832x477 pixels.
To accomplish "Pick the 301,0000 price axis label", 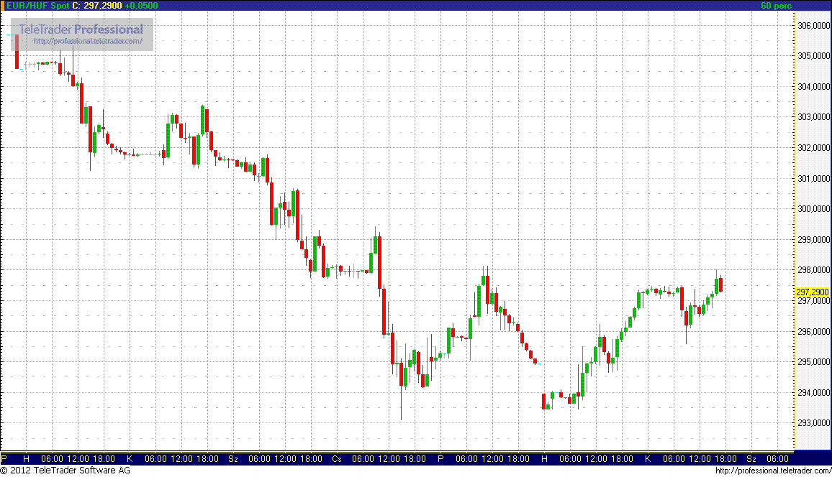I will 814,178.
